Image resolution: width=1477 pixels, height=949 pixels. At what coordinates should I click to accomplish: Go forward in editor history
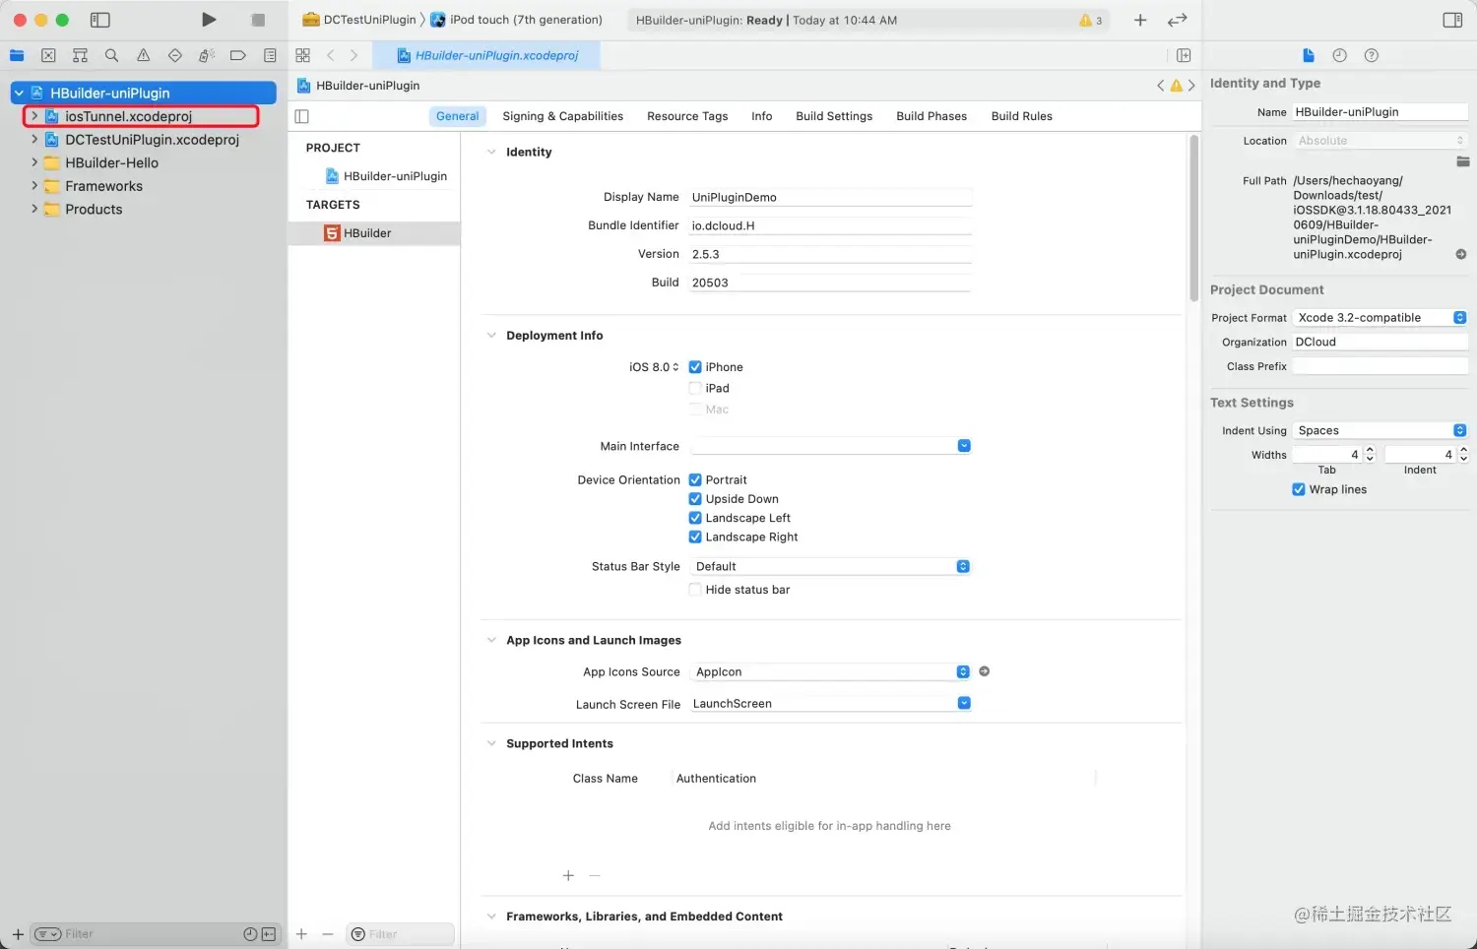click(353, 55)
